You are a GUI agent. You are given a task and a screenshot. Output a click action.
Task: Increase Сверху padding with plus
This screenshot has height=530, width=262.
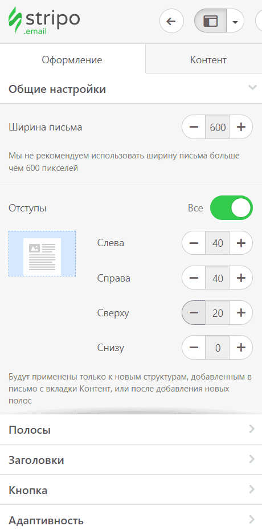click(241, 313)
